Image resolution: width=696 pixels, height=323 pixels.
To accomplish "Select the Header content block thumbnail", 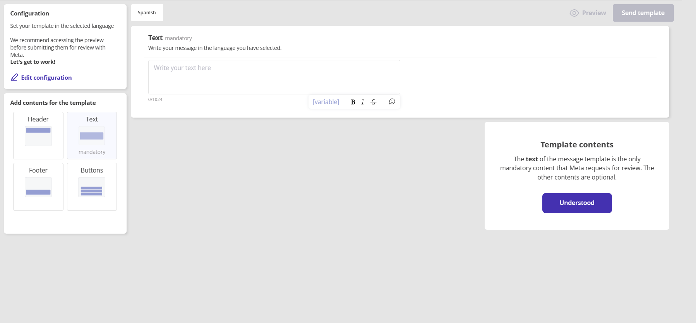I will [x=38, y=136].
